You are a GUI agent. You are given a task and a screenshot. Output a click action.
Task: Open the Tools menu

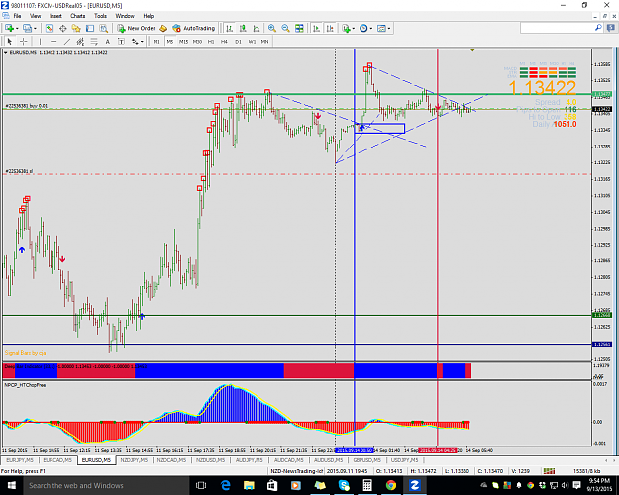pos(100,16)
